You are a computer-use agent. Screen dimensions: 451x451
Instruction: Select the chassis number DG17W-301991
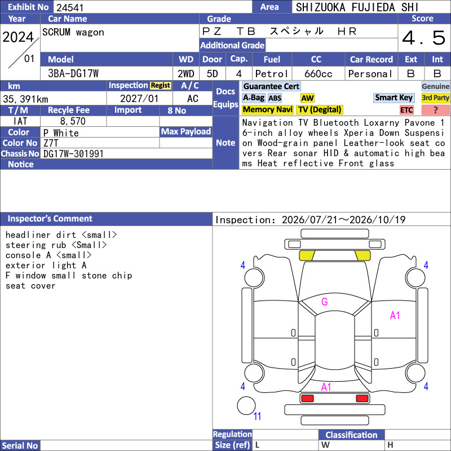click(73, 154)
